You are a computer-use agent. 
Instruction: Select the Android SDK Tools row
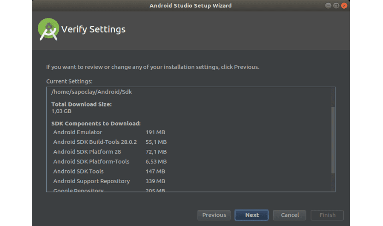[x=78, y=171]
